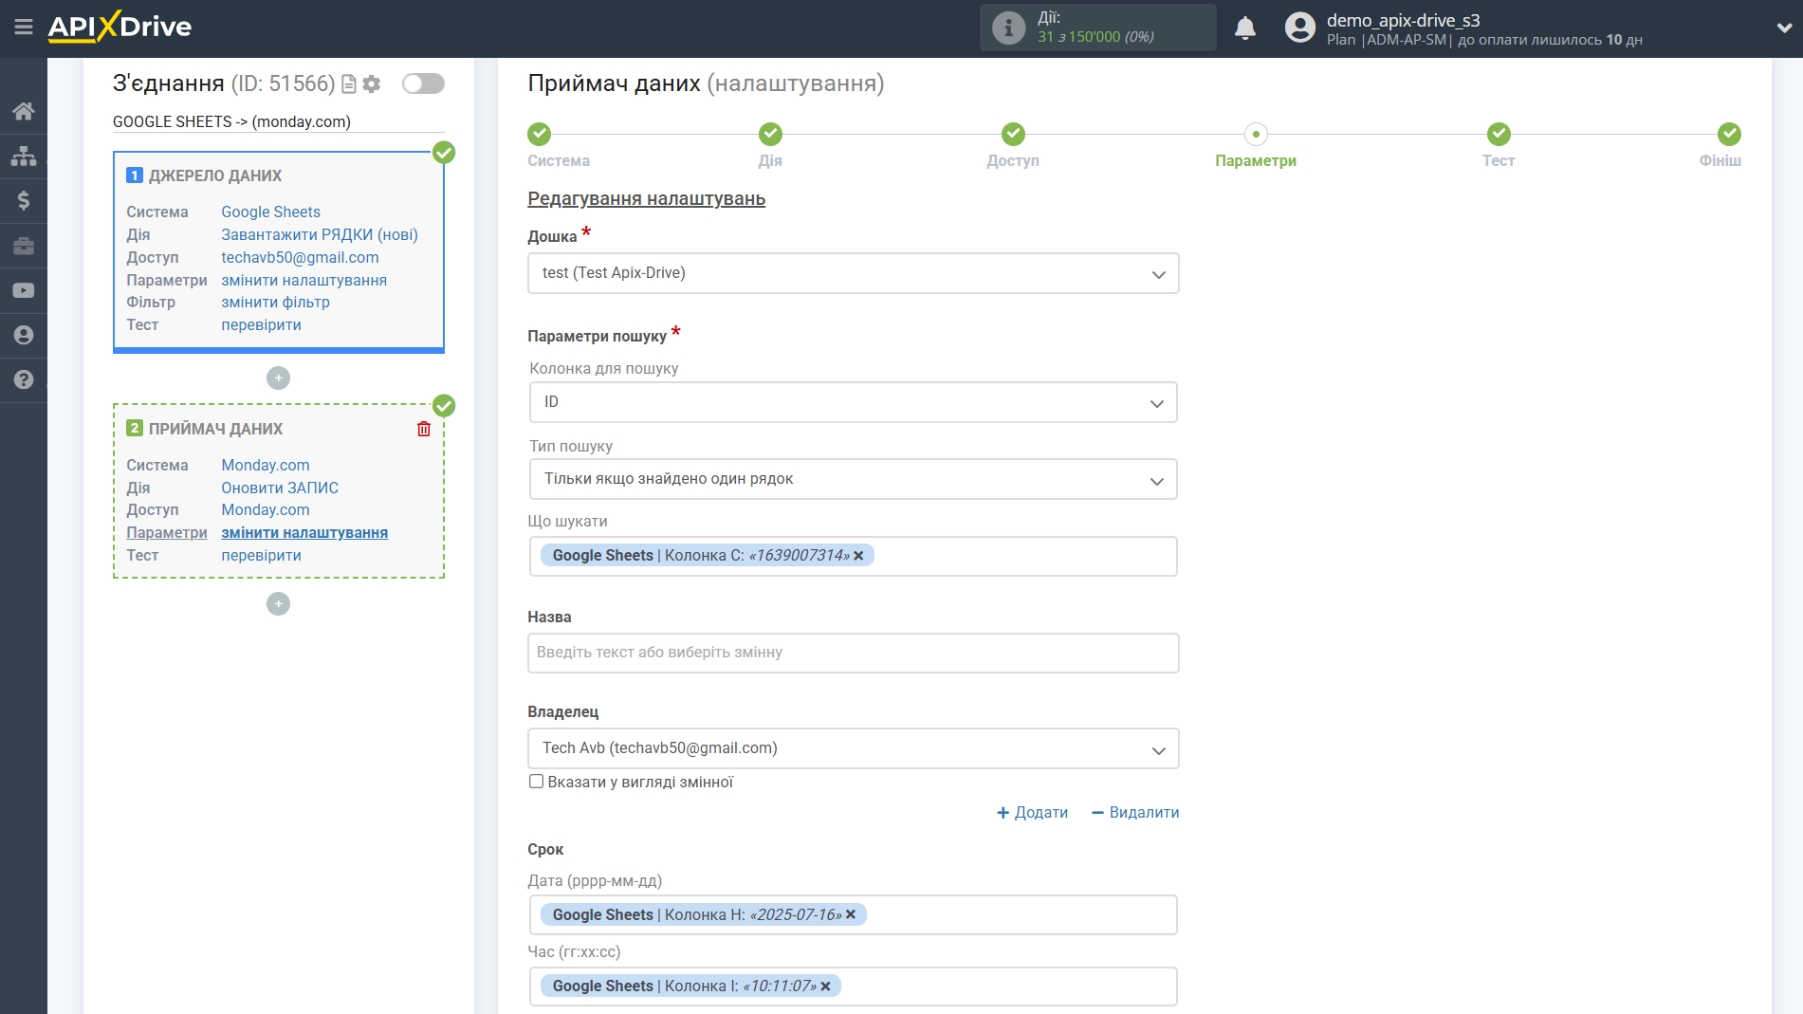Click receiver перевірити link
Image resolution: width=1803 pixels, height=1014 pixels.
click(x=261, y=556)
